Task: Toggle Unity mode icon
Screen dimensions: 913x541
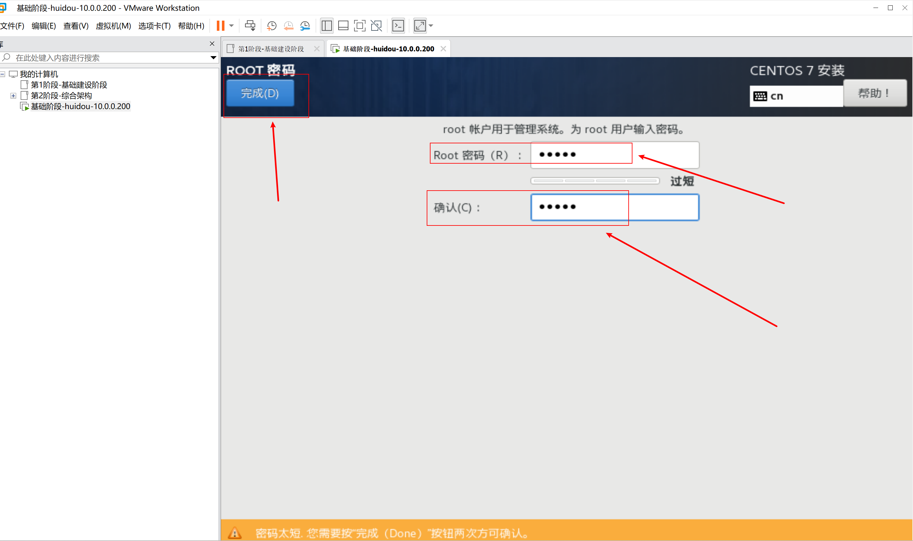Action: tap(376, 25)
